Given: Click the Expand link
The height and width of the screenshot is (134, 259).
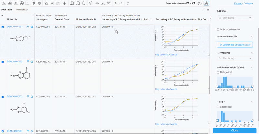Looking at the screenshot, I should pos(238,3).
